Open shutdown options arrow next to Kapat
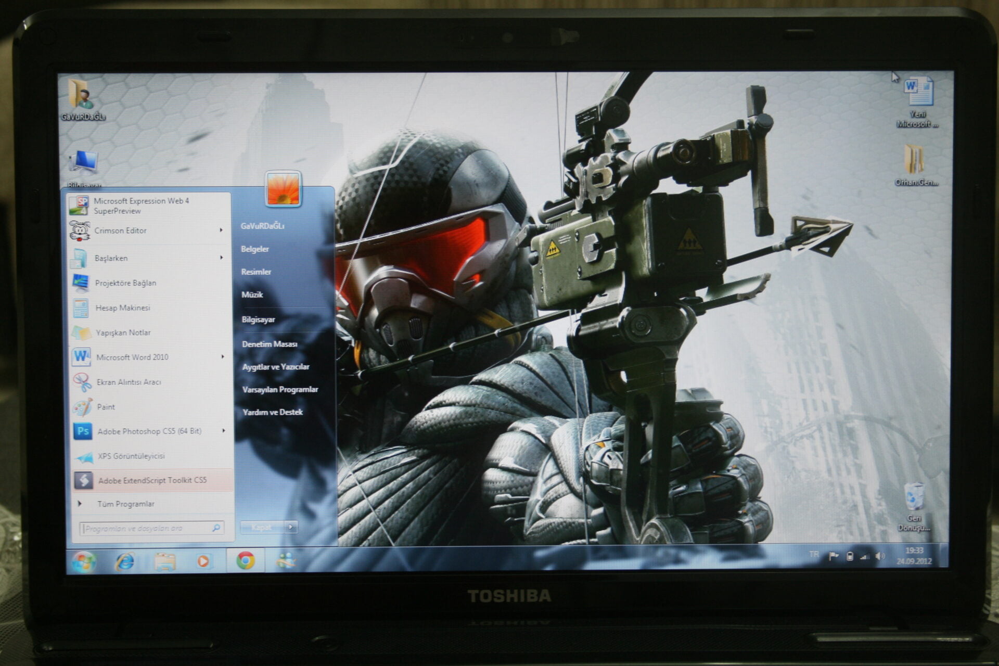This screenshot has width=999, height=666. (291, 527)
